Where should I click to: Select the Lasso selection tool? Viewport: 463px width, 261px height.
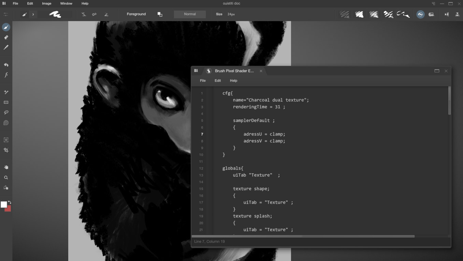click(x=6, y=113)
